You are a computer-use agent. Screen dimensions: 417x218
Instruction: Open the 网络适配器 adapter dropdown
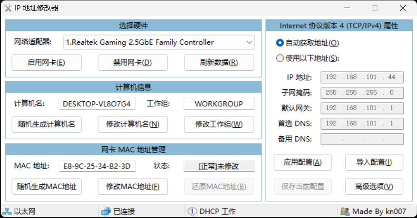(159, 42)
